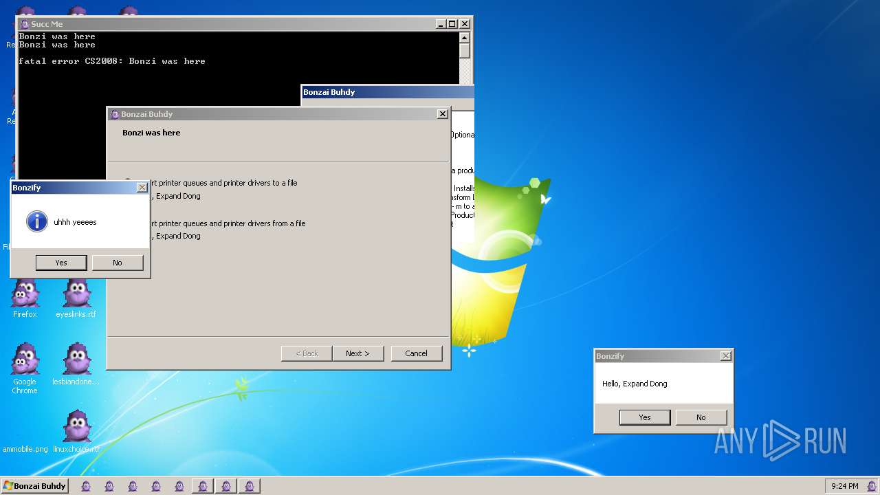This screenshot has width=880, height=495.
Task: Click the blue info icon beside uhhh yeeees
Action: tap(37, 221)
